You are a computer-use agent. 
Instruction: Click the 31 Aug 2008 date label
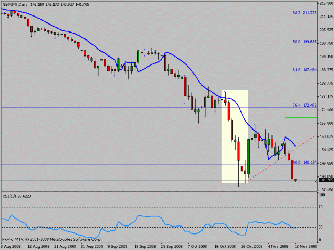(92, 246)
